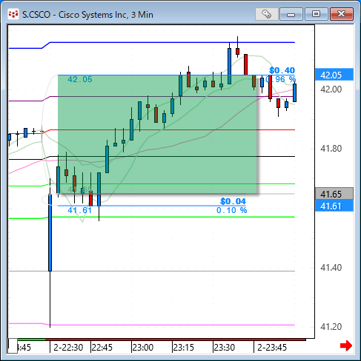Screen dimensions: 361x361
Task: Click the 23:15 time axis label
Action: [x=184, y=348]
